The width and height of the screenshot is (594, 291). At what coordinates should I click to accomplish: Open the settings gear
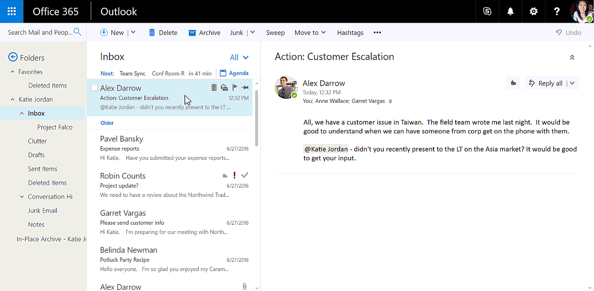[x=534, y=12]
